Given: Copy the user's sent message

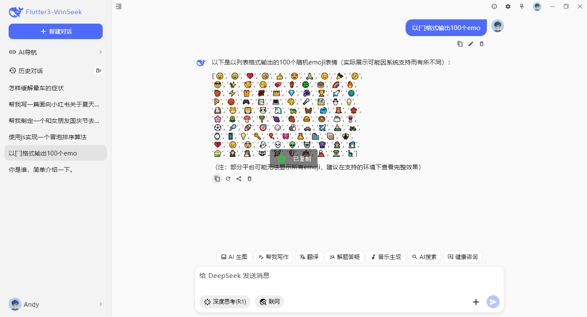Looking at the screenshot, I should 460,43.
